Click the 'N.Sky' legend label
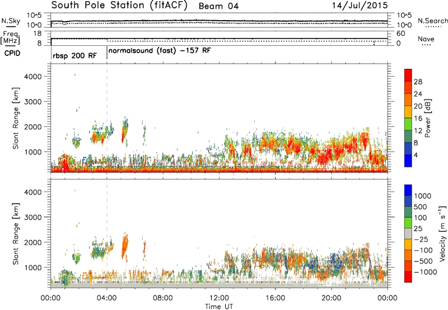This screenshot has height=310, width=448. [11, 21]
